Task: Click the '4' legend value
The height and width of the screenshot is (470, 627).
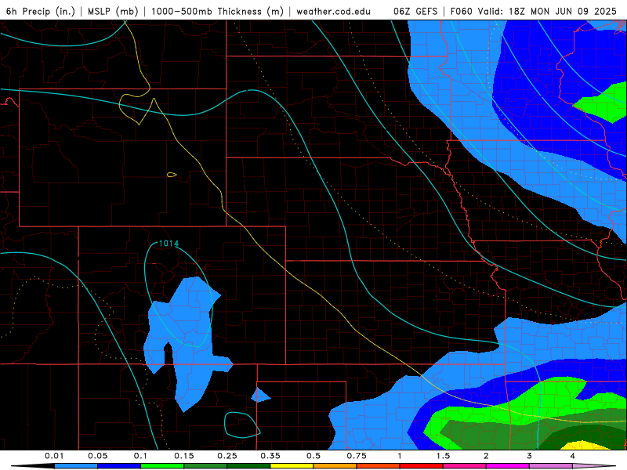Action: coord(573,456)
